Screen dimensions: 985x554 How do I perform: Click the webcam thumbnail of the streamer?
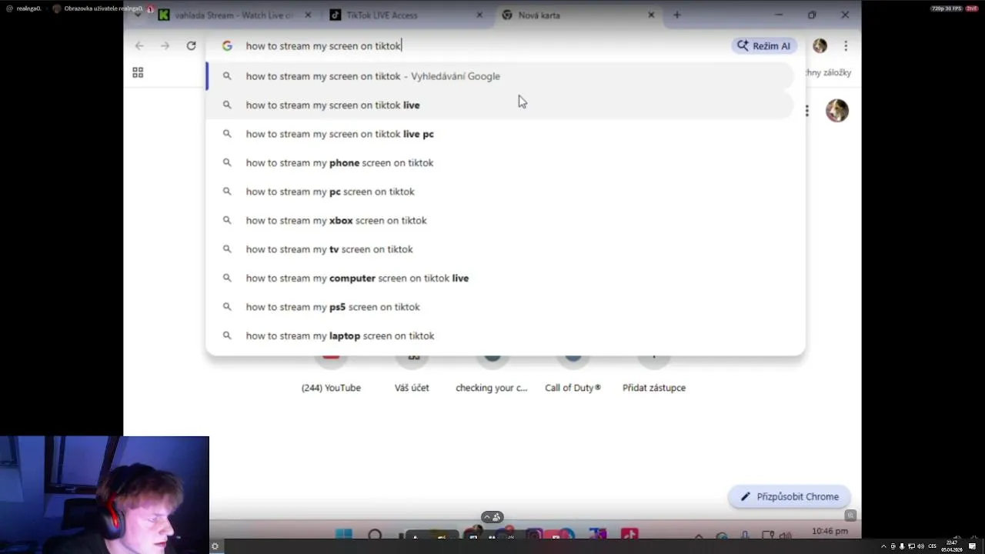pyautogui.click(x=105, y=495)
